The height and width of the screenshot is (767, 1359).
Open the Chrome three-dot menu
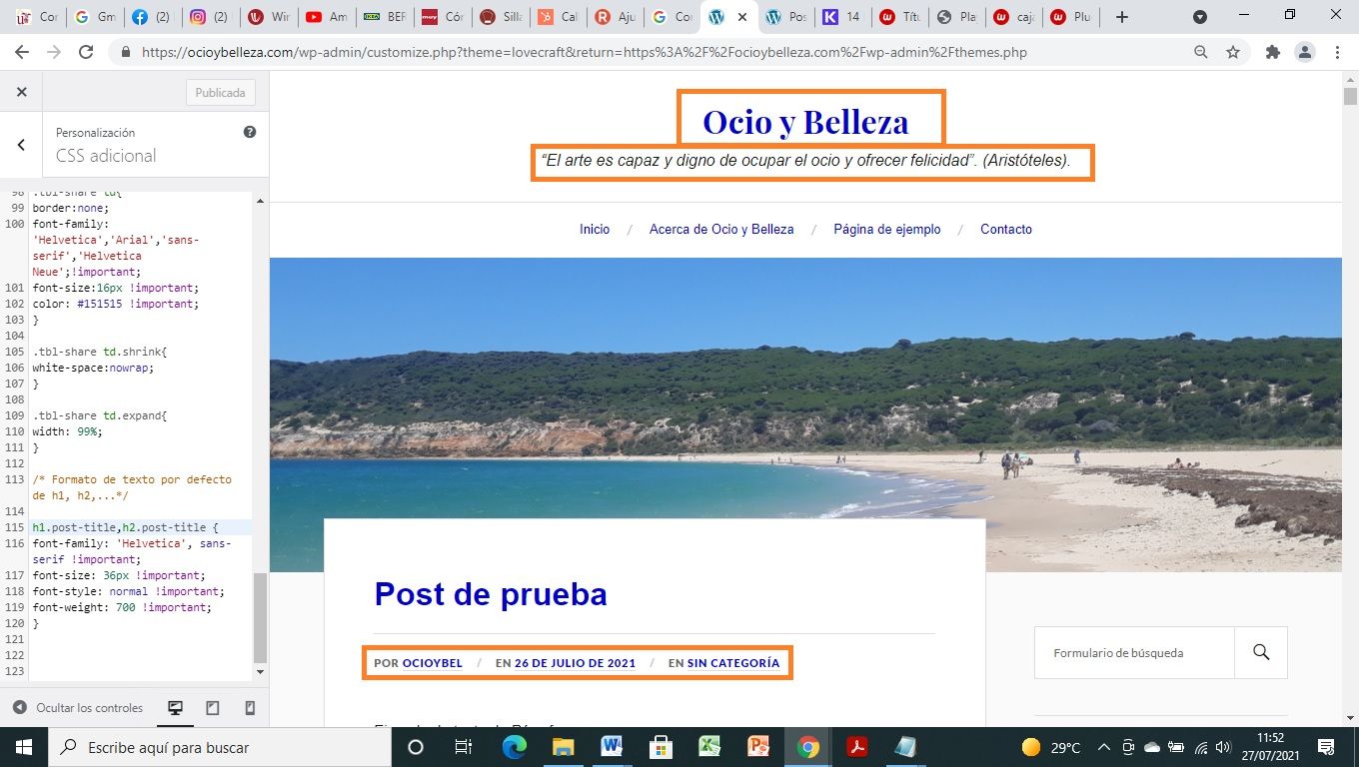[x=1337, y=52]
